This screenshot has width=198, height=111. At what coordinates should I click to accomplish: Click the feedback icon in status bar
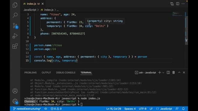pyautogui.click(x=177, y=109)
